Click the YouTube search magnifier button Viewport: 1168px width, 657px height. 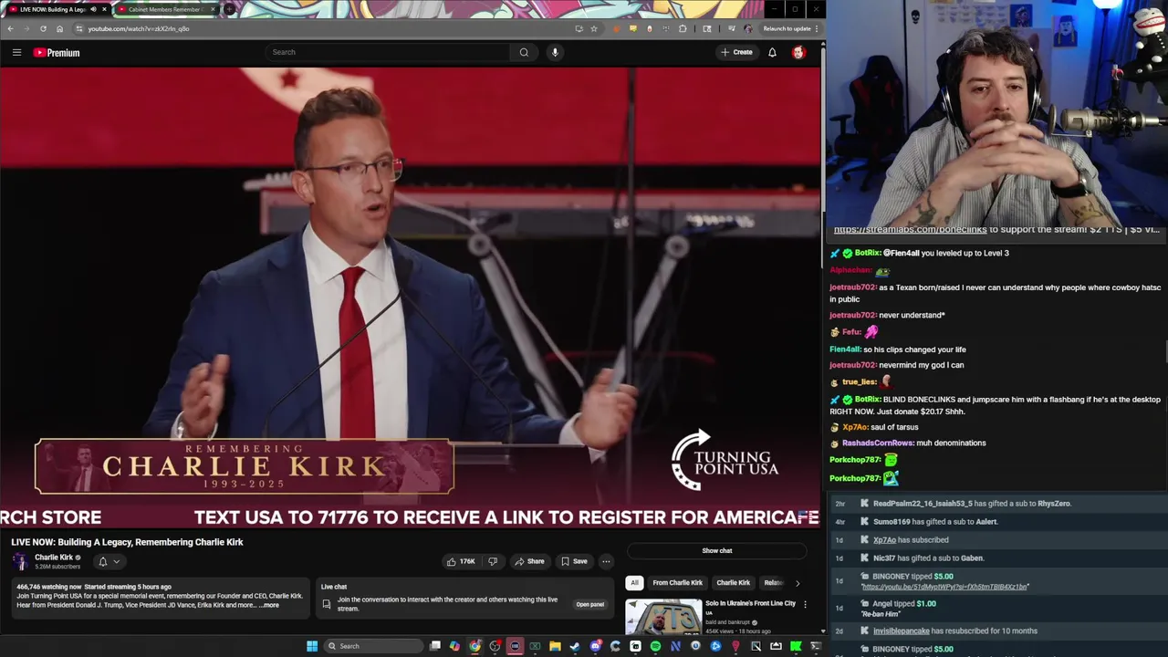pos(524,52)
